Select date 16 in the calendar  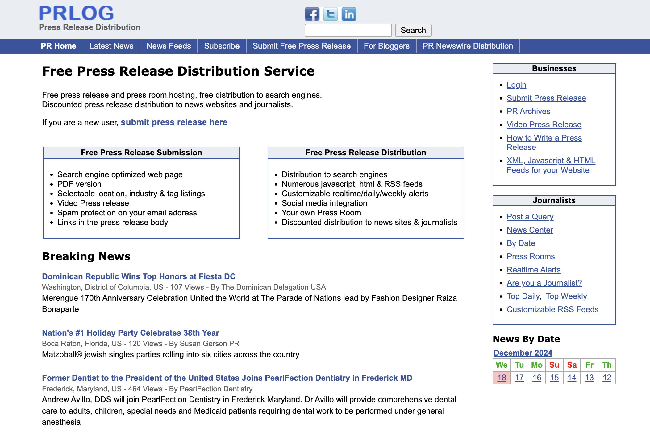click(x=537, y=378)
